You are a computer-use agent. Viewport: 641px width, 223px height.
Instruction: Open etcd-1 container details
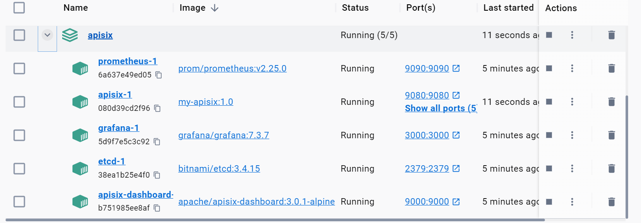pos(111,161)
